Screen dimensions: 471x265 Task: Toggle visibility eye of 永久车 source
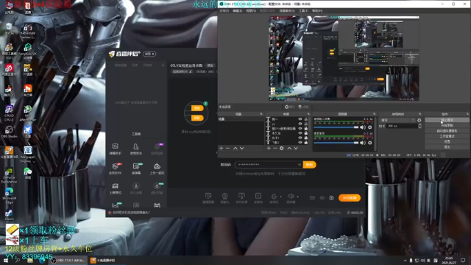[x=300, y=133]
